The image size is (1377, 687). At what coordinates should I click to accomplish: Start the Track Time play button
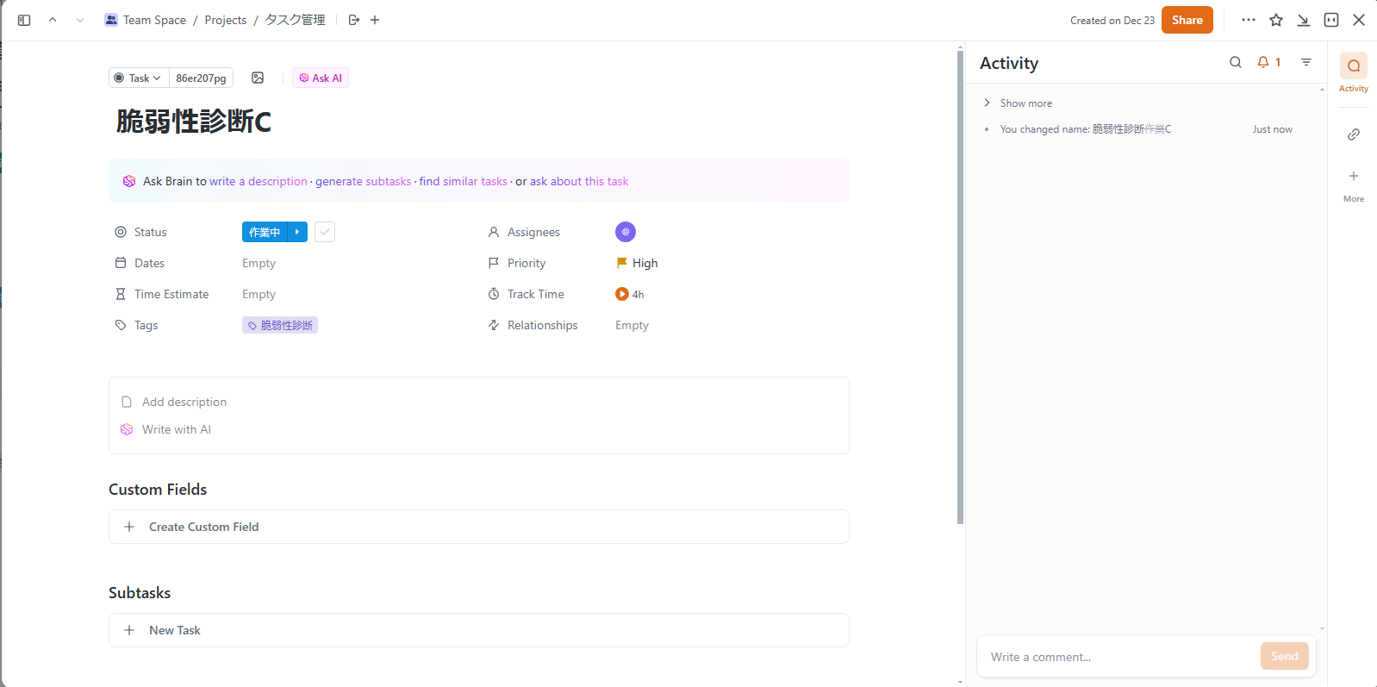click(622, 294)
